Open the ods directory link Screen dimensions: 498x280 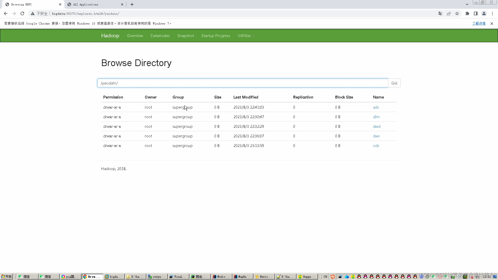tap(376, 146)
